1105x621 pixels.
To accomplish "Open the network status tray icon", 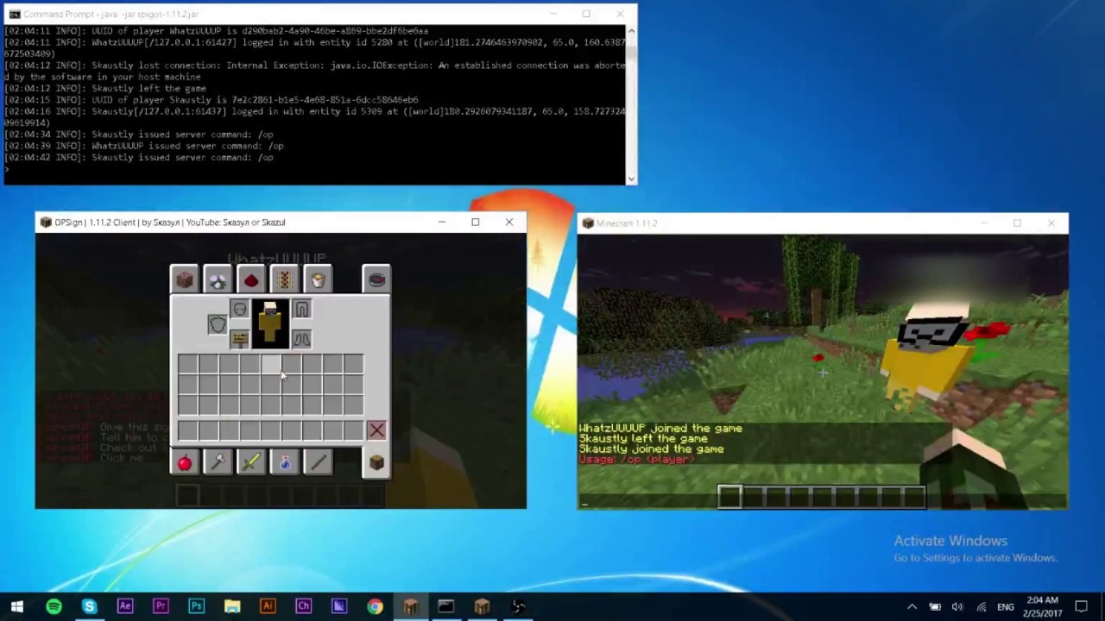I will [981, 607].
